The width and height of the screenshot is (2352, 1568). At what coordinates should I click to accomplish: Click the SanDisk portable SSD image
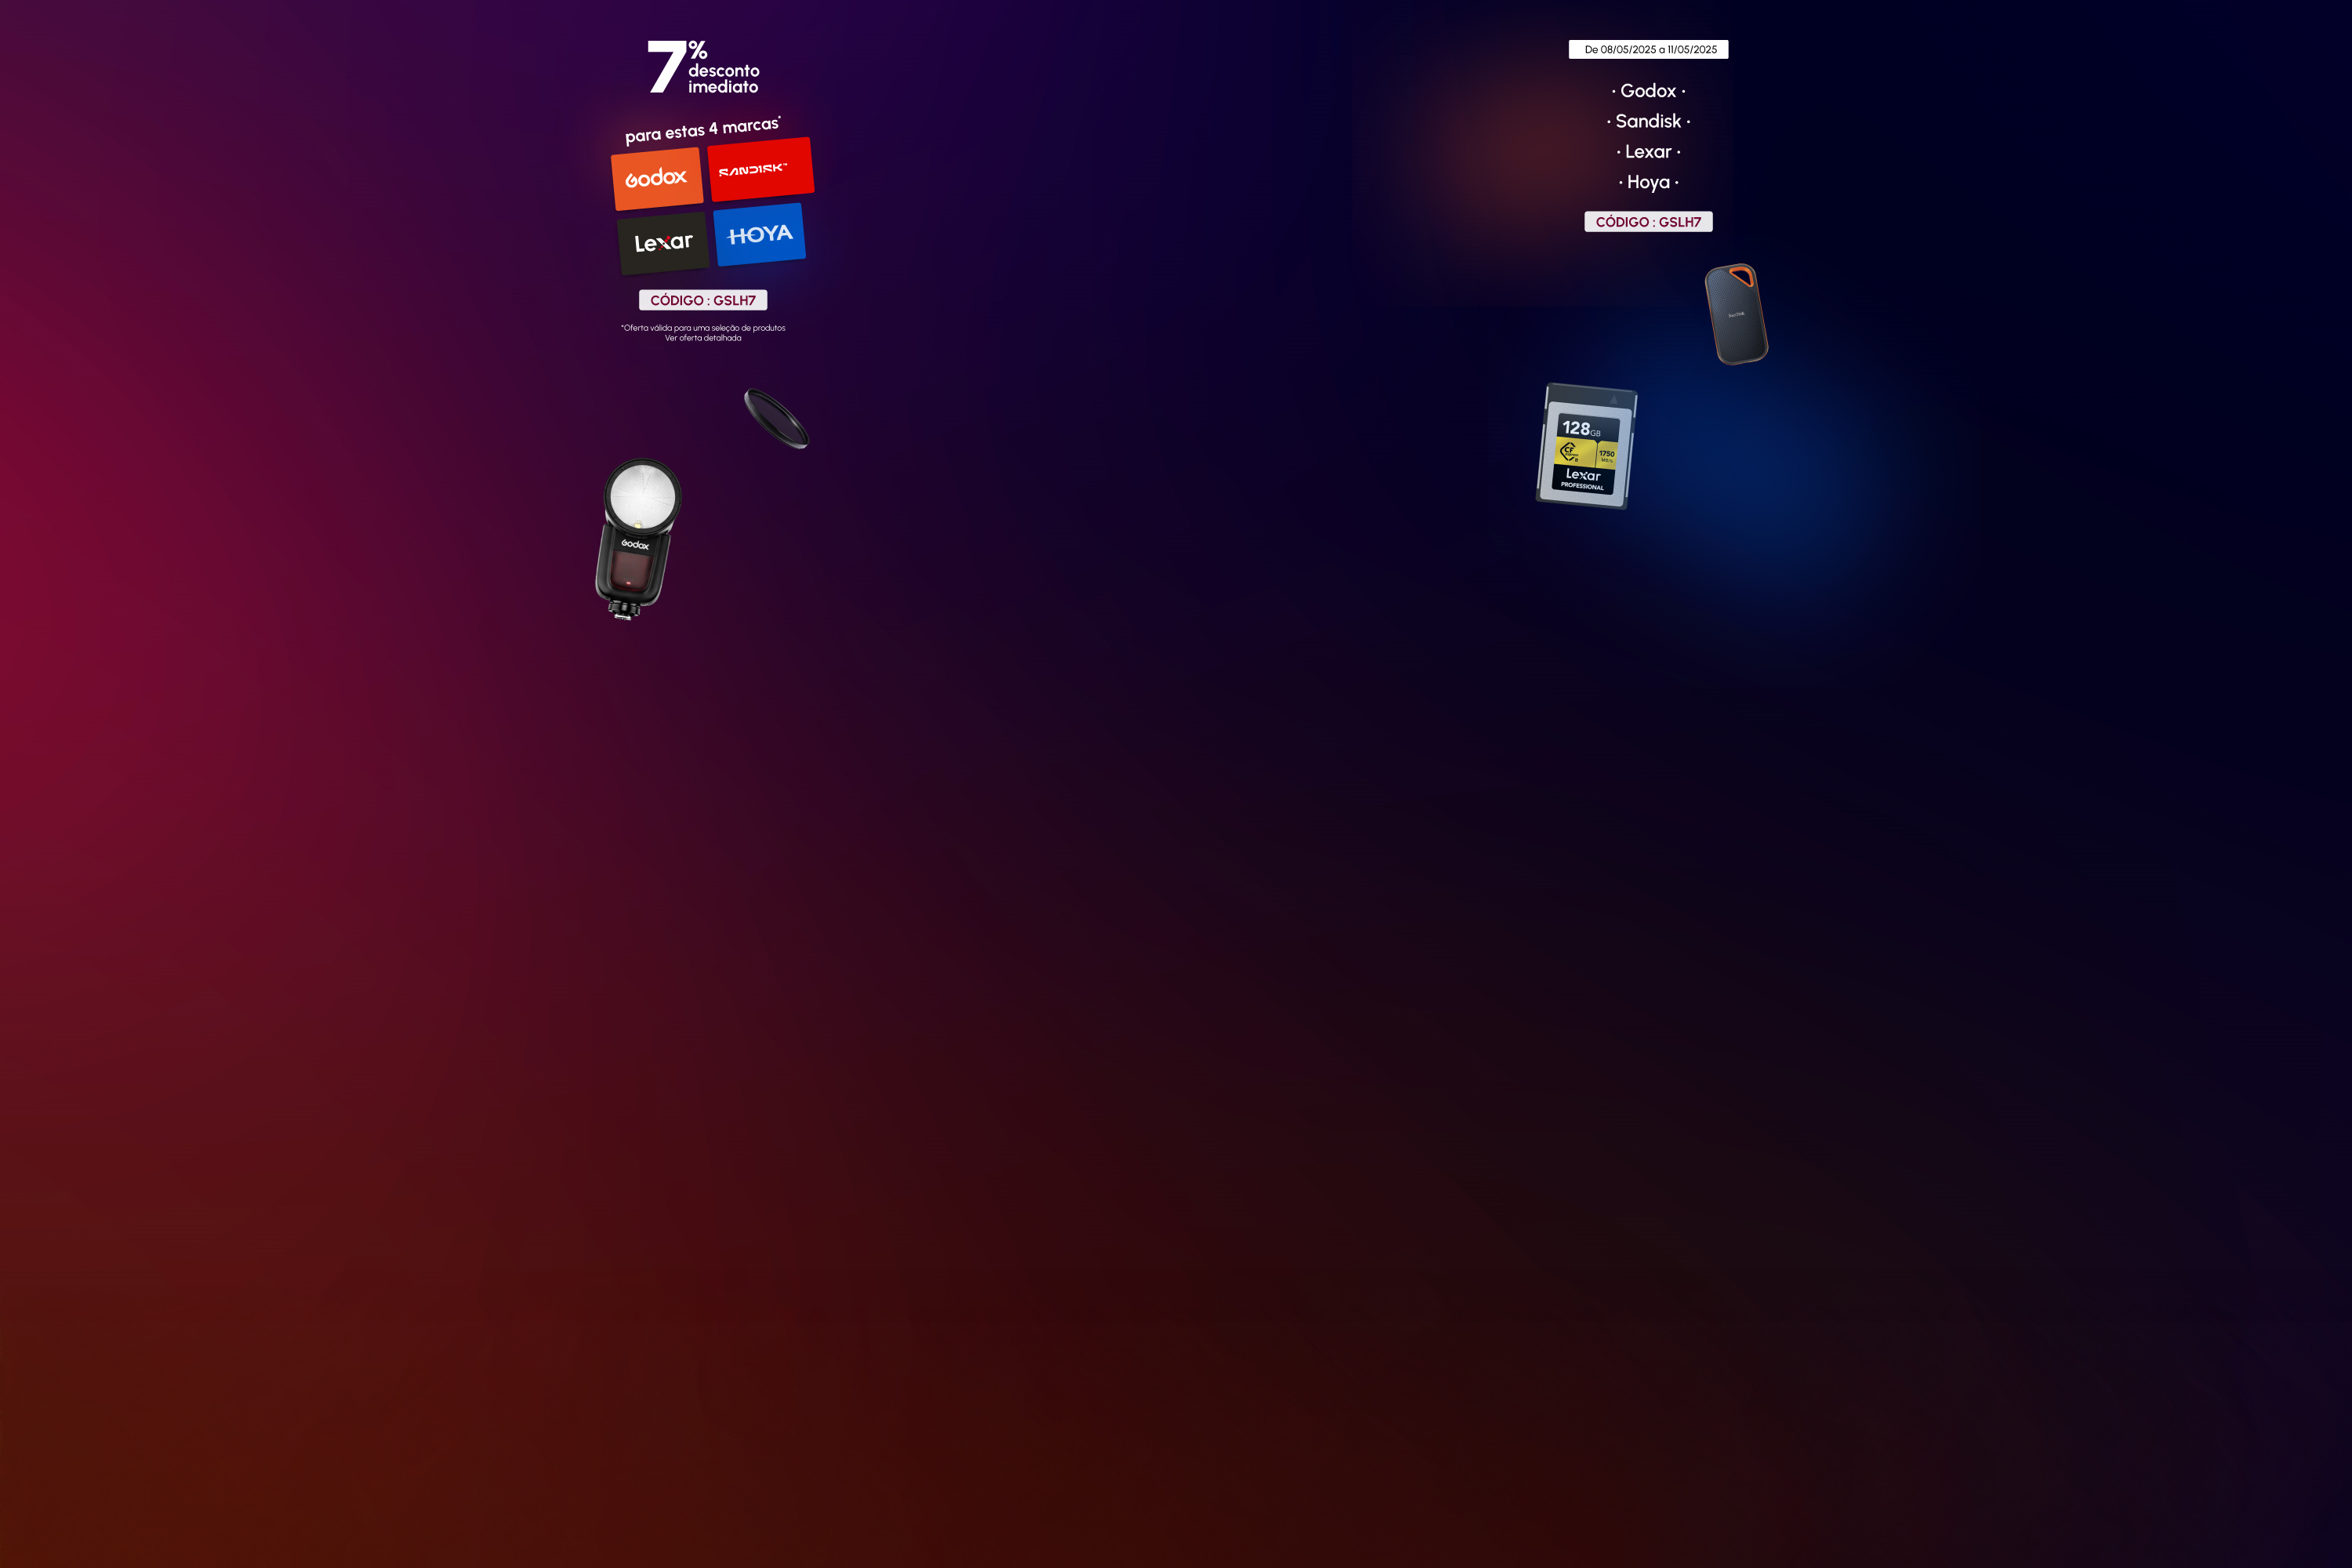[1736, 314]
